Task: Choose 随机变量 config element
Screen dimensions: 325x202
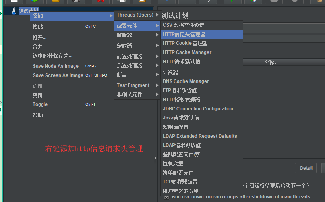Action: [201, 163]
